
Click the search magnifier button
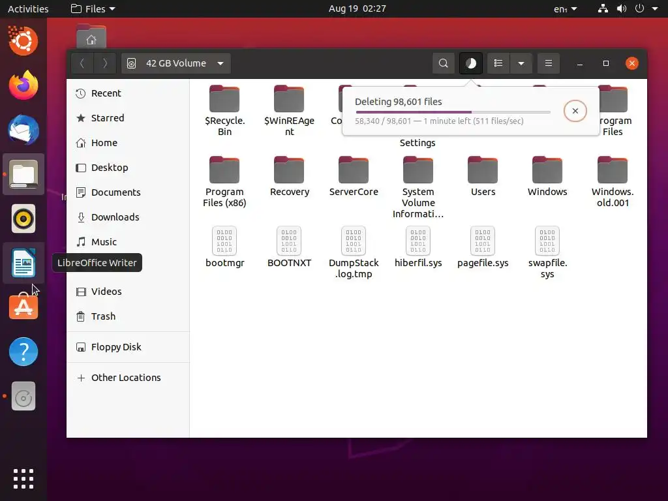pos(444,63)
